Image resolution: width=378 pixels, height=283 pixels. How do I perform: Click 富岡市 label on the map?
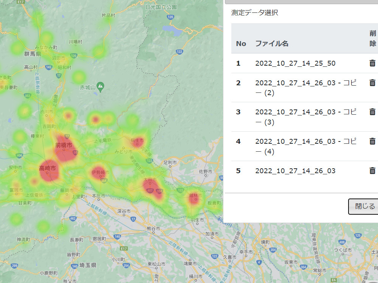coord(16,190)
